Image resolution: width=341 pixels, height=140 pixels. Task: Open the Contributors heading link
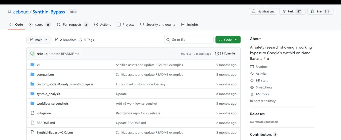click(264, 134)
